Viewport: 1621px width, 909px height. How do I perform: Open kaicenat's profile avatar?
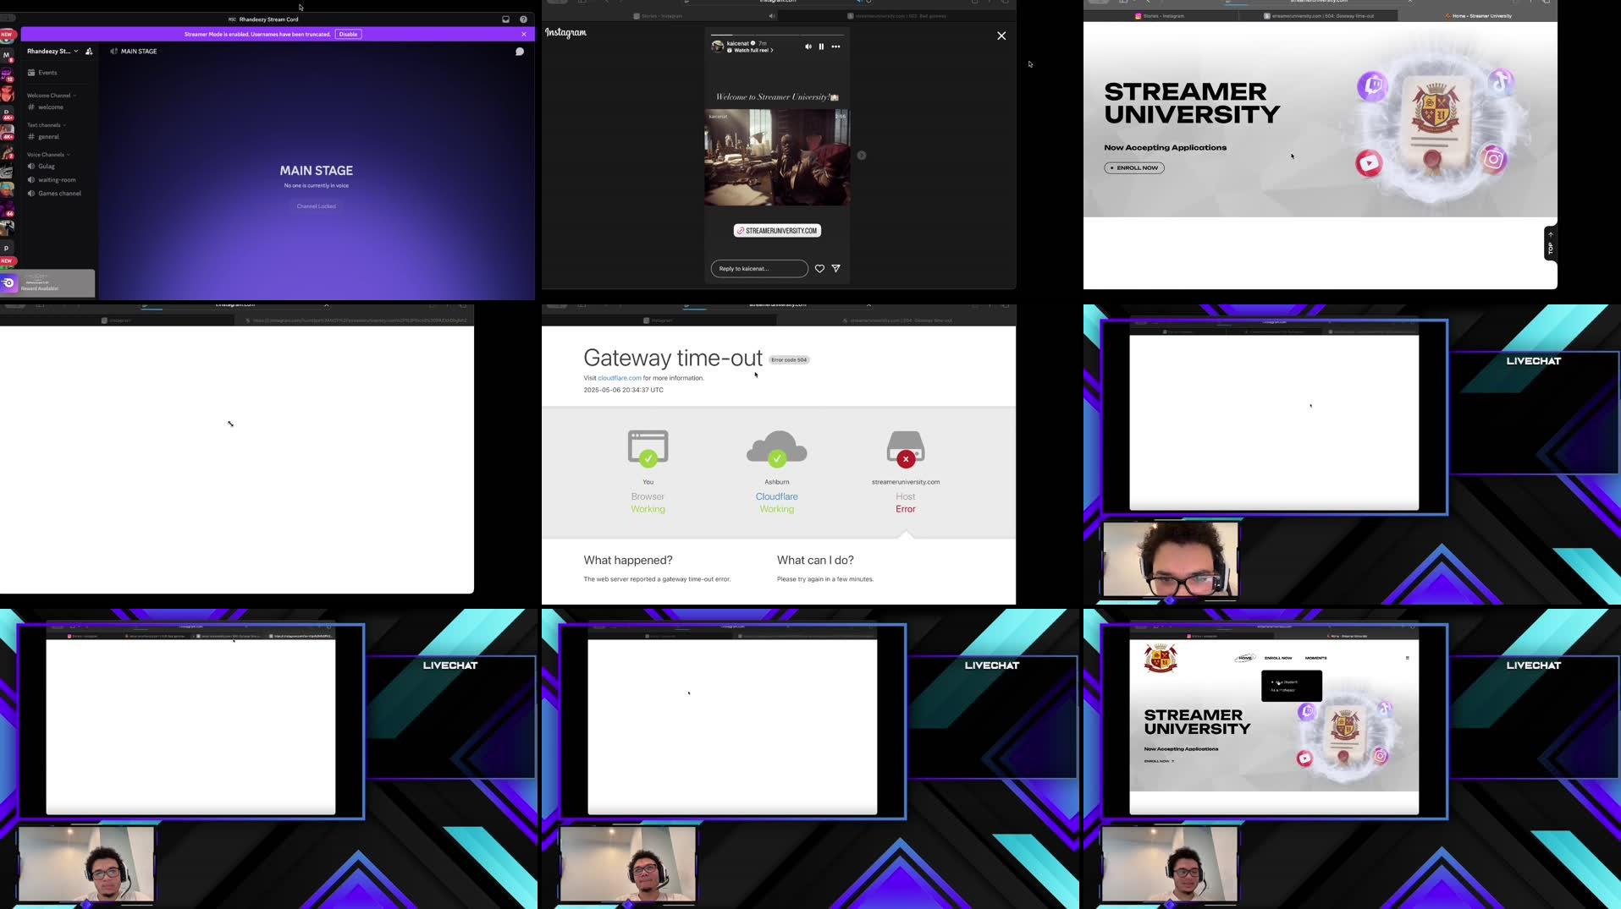[x=717, y=47]
